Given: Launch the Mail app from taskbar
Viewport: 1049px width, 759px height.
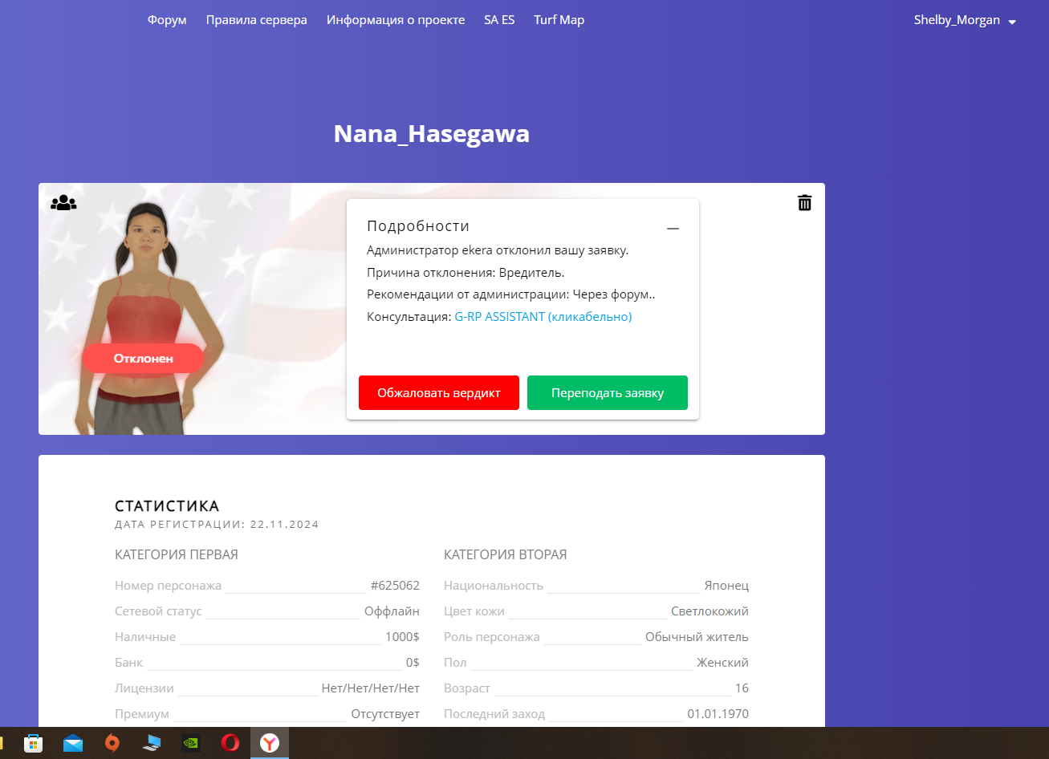Looking at the screenshot, I should click(x=73, y=743).
